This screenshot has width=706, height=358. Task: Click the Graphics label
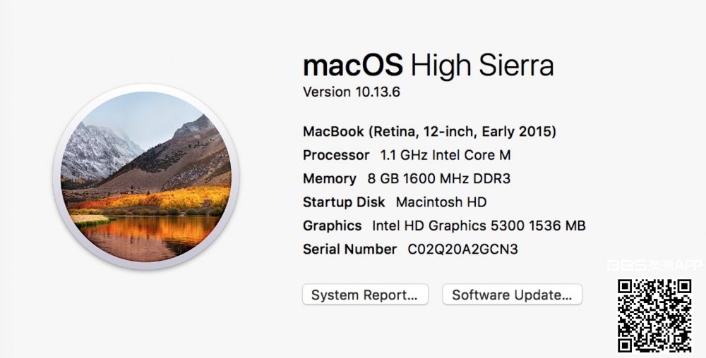coord(332,226)
